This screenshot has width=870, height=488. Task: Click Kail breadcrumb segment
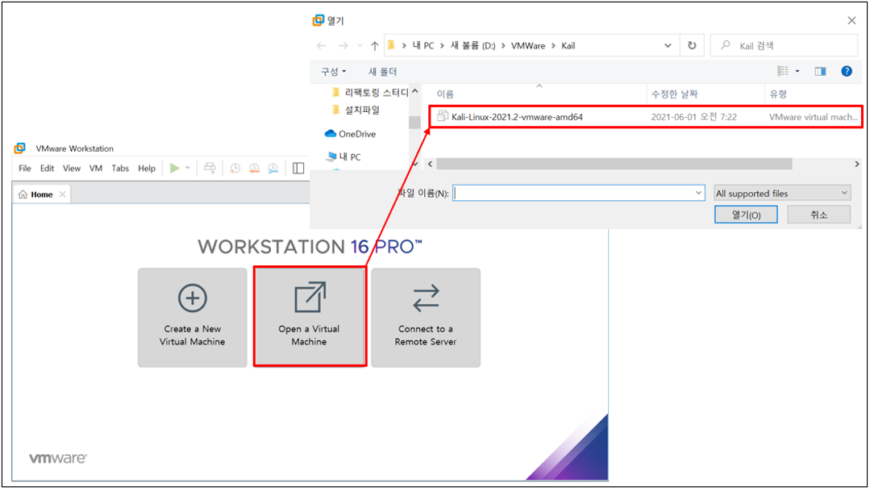(x=568, y=45)
